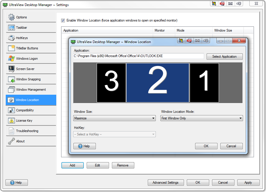This screenshot has width=266, height=192.
Task: Switch to TitleBar Buttons section
Action: pyautogui.click(x=31, y=48)
